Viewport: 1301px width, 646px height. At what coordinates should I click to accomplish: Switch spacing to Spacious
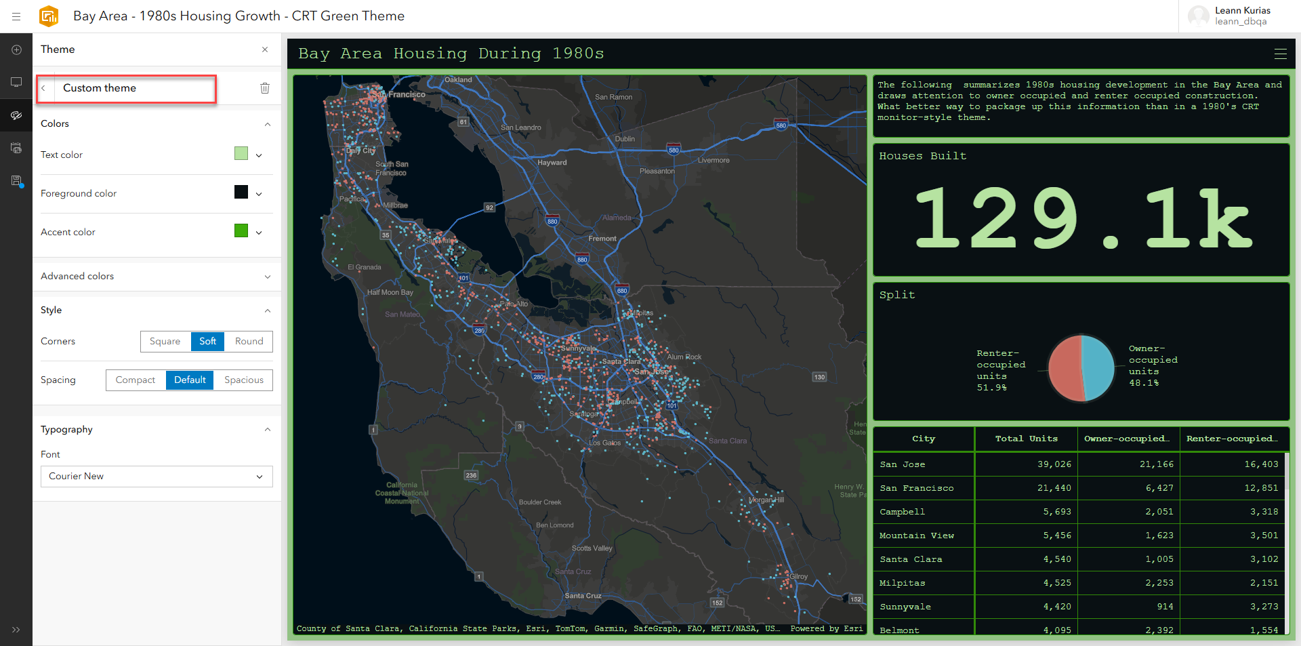pyautogui.click(x=243, y=380)
